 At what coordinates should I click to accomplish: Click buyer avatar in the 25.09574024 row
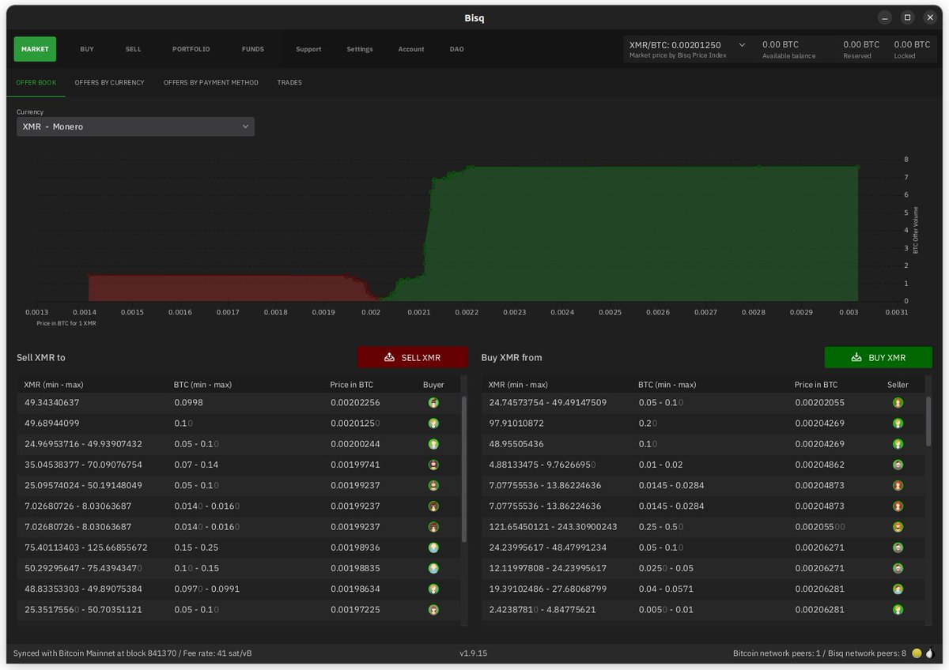tap(433, 485)
